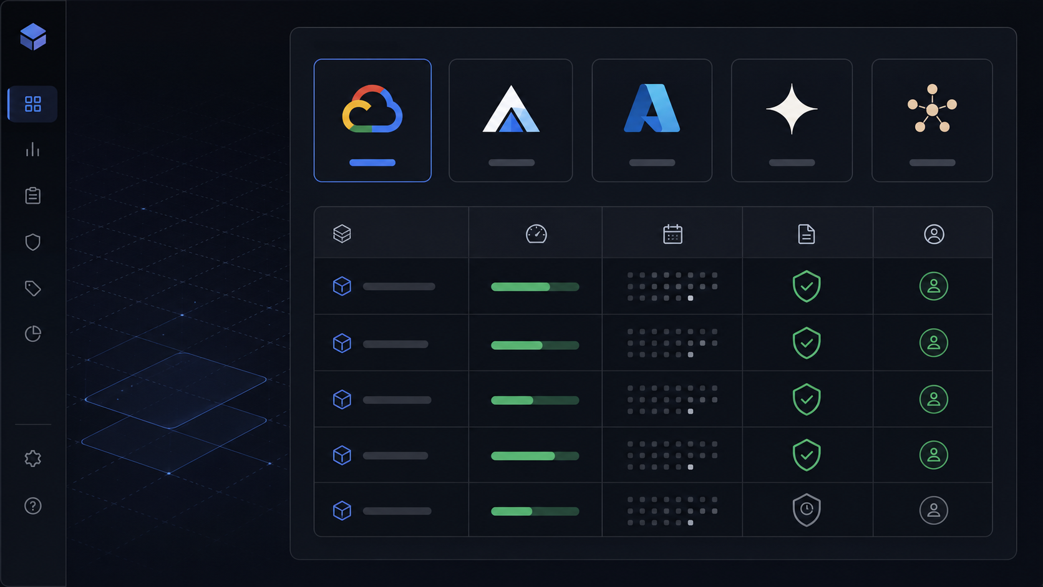Click the gauge column header icon
Viewport: 1043px width, 587px height.
click(536, 234)
